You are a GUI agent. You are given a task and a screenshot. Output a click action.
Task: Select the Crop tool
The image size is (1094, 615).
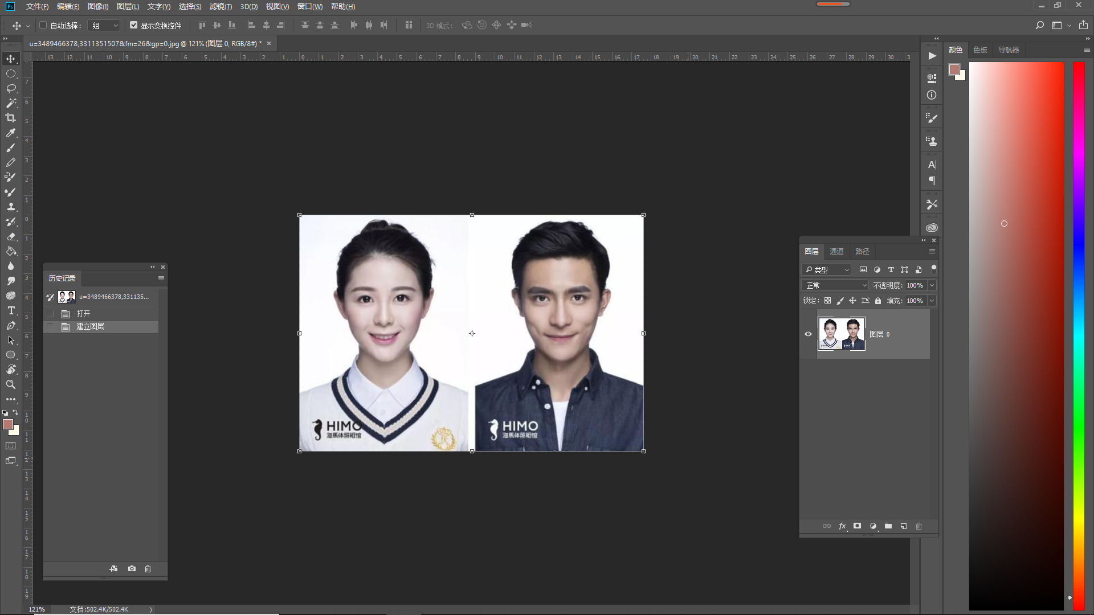point(11,118)
